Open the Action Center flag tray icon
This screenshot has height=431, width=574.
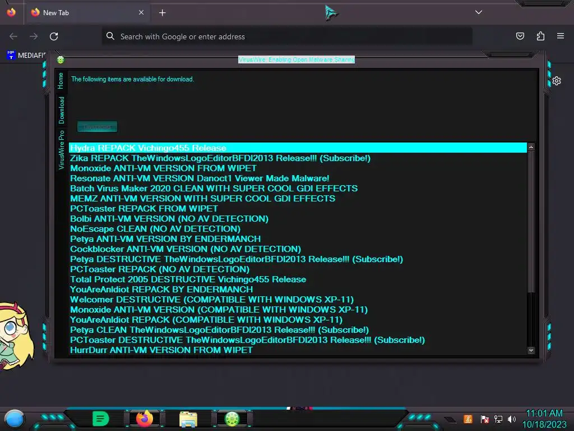click(485, 419)
